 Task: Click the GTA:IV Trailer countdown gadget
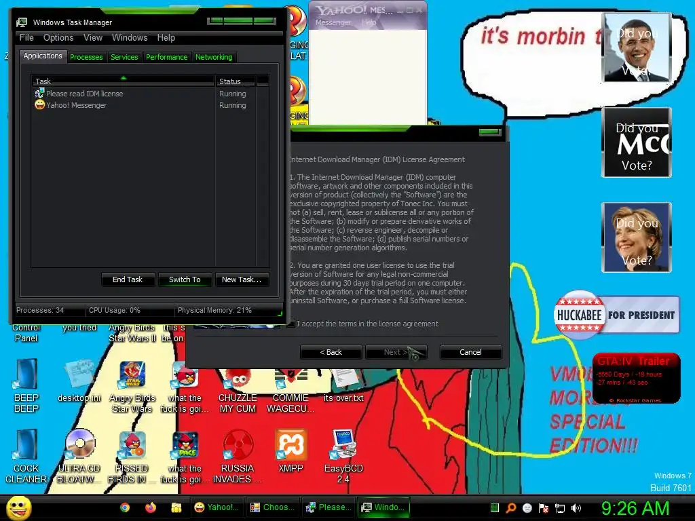[x=637, y=378]
